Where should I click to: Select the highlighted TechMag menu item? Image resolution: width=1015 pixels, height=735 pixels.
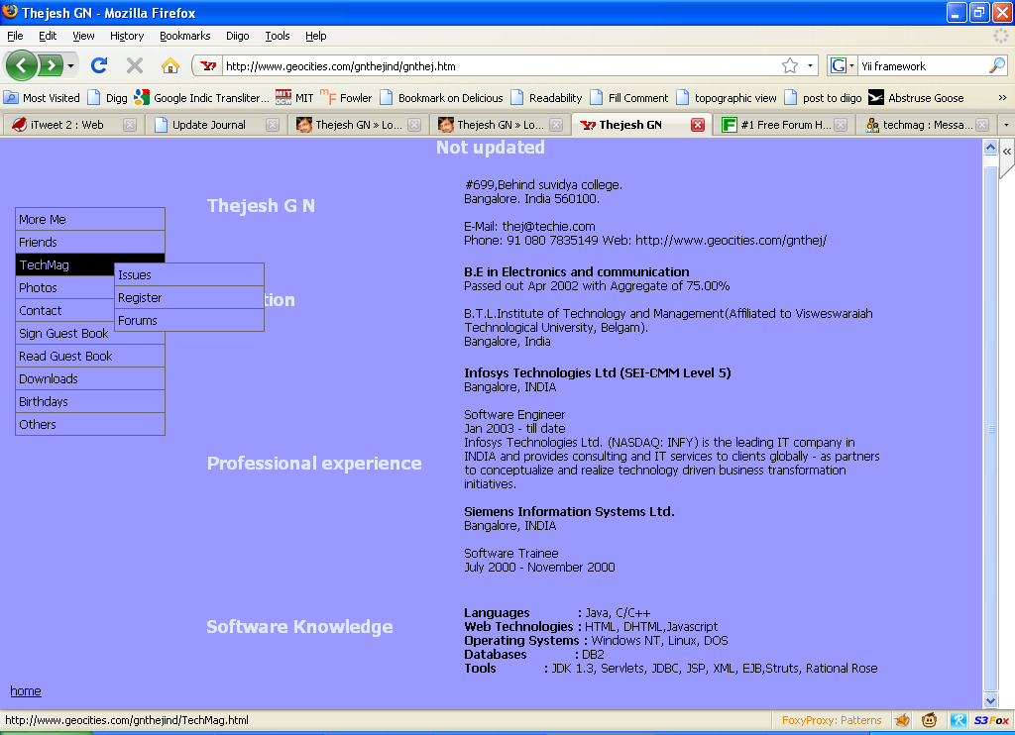pos(64,264)
